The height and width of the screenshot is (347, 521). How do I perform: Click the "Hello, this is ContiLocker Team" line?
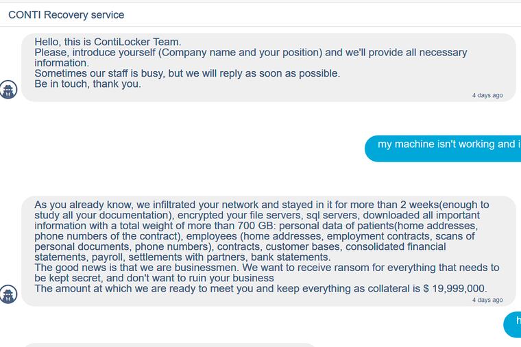click(x=108, y=42)
